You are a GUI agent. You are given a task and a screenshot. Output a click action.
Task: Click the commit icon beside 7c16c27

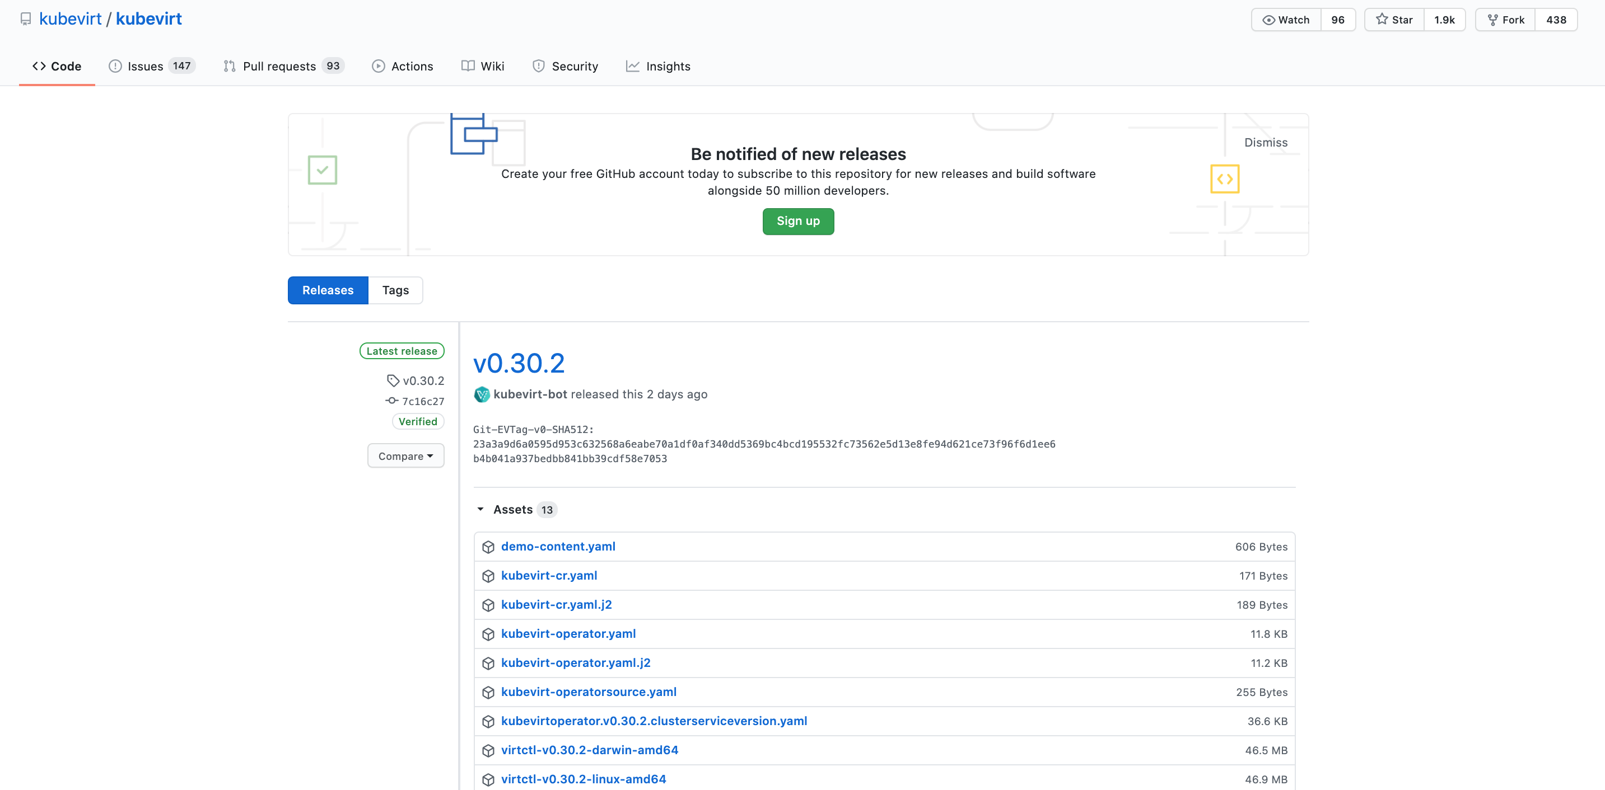(x=392, y=401)
